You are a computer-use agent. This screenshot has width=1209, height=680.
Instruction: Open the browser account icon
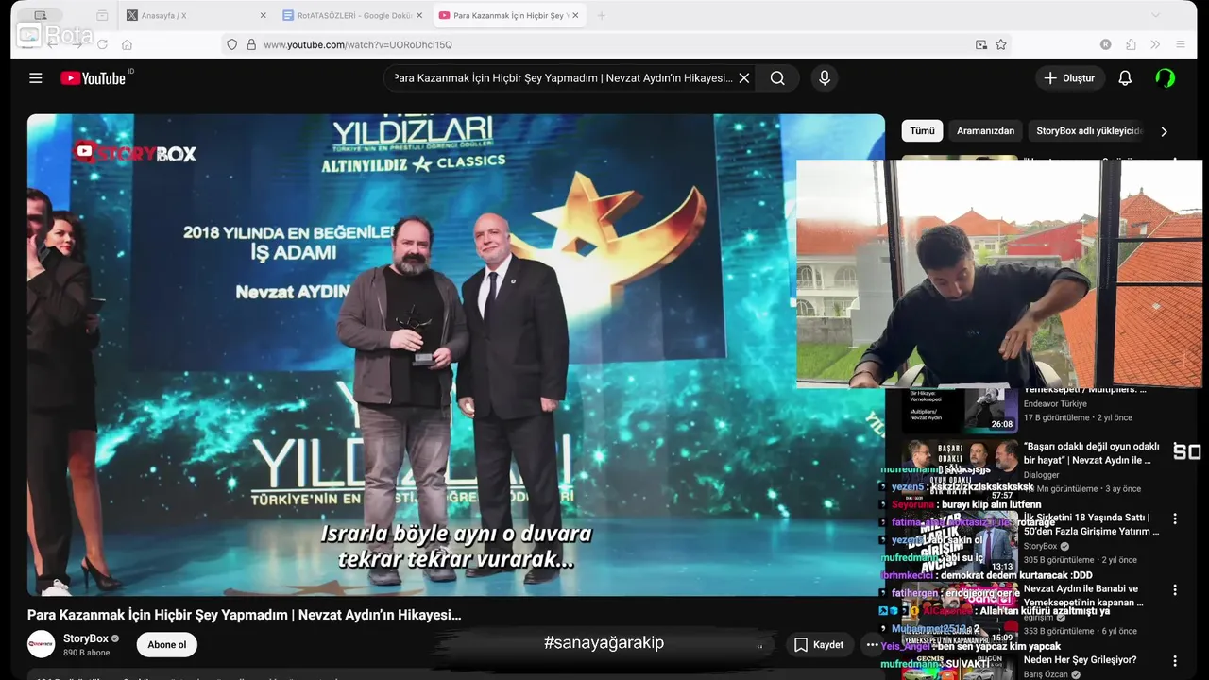(1106, 44)
